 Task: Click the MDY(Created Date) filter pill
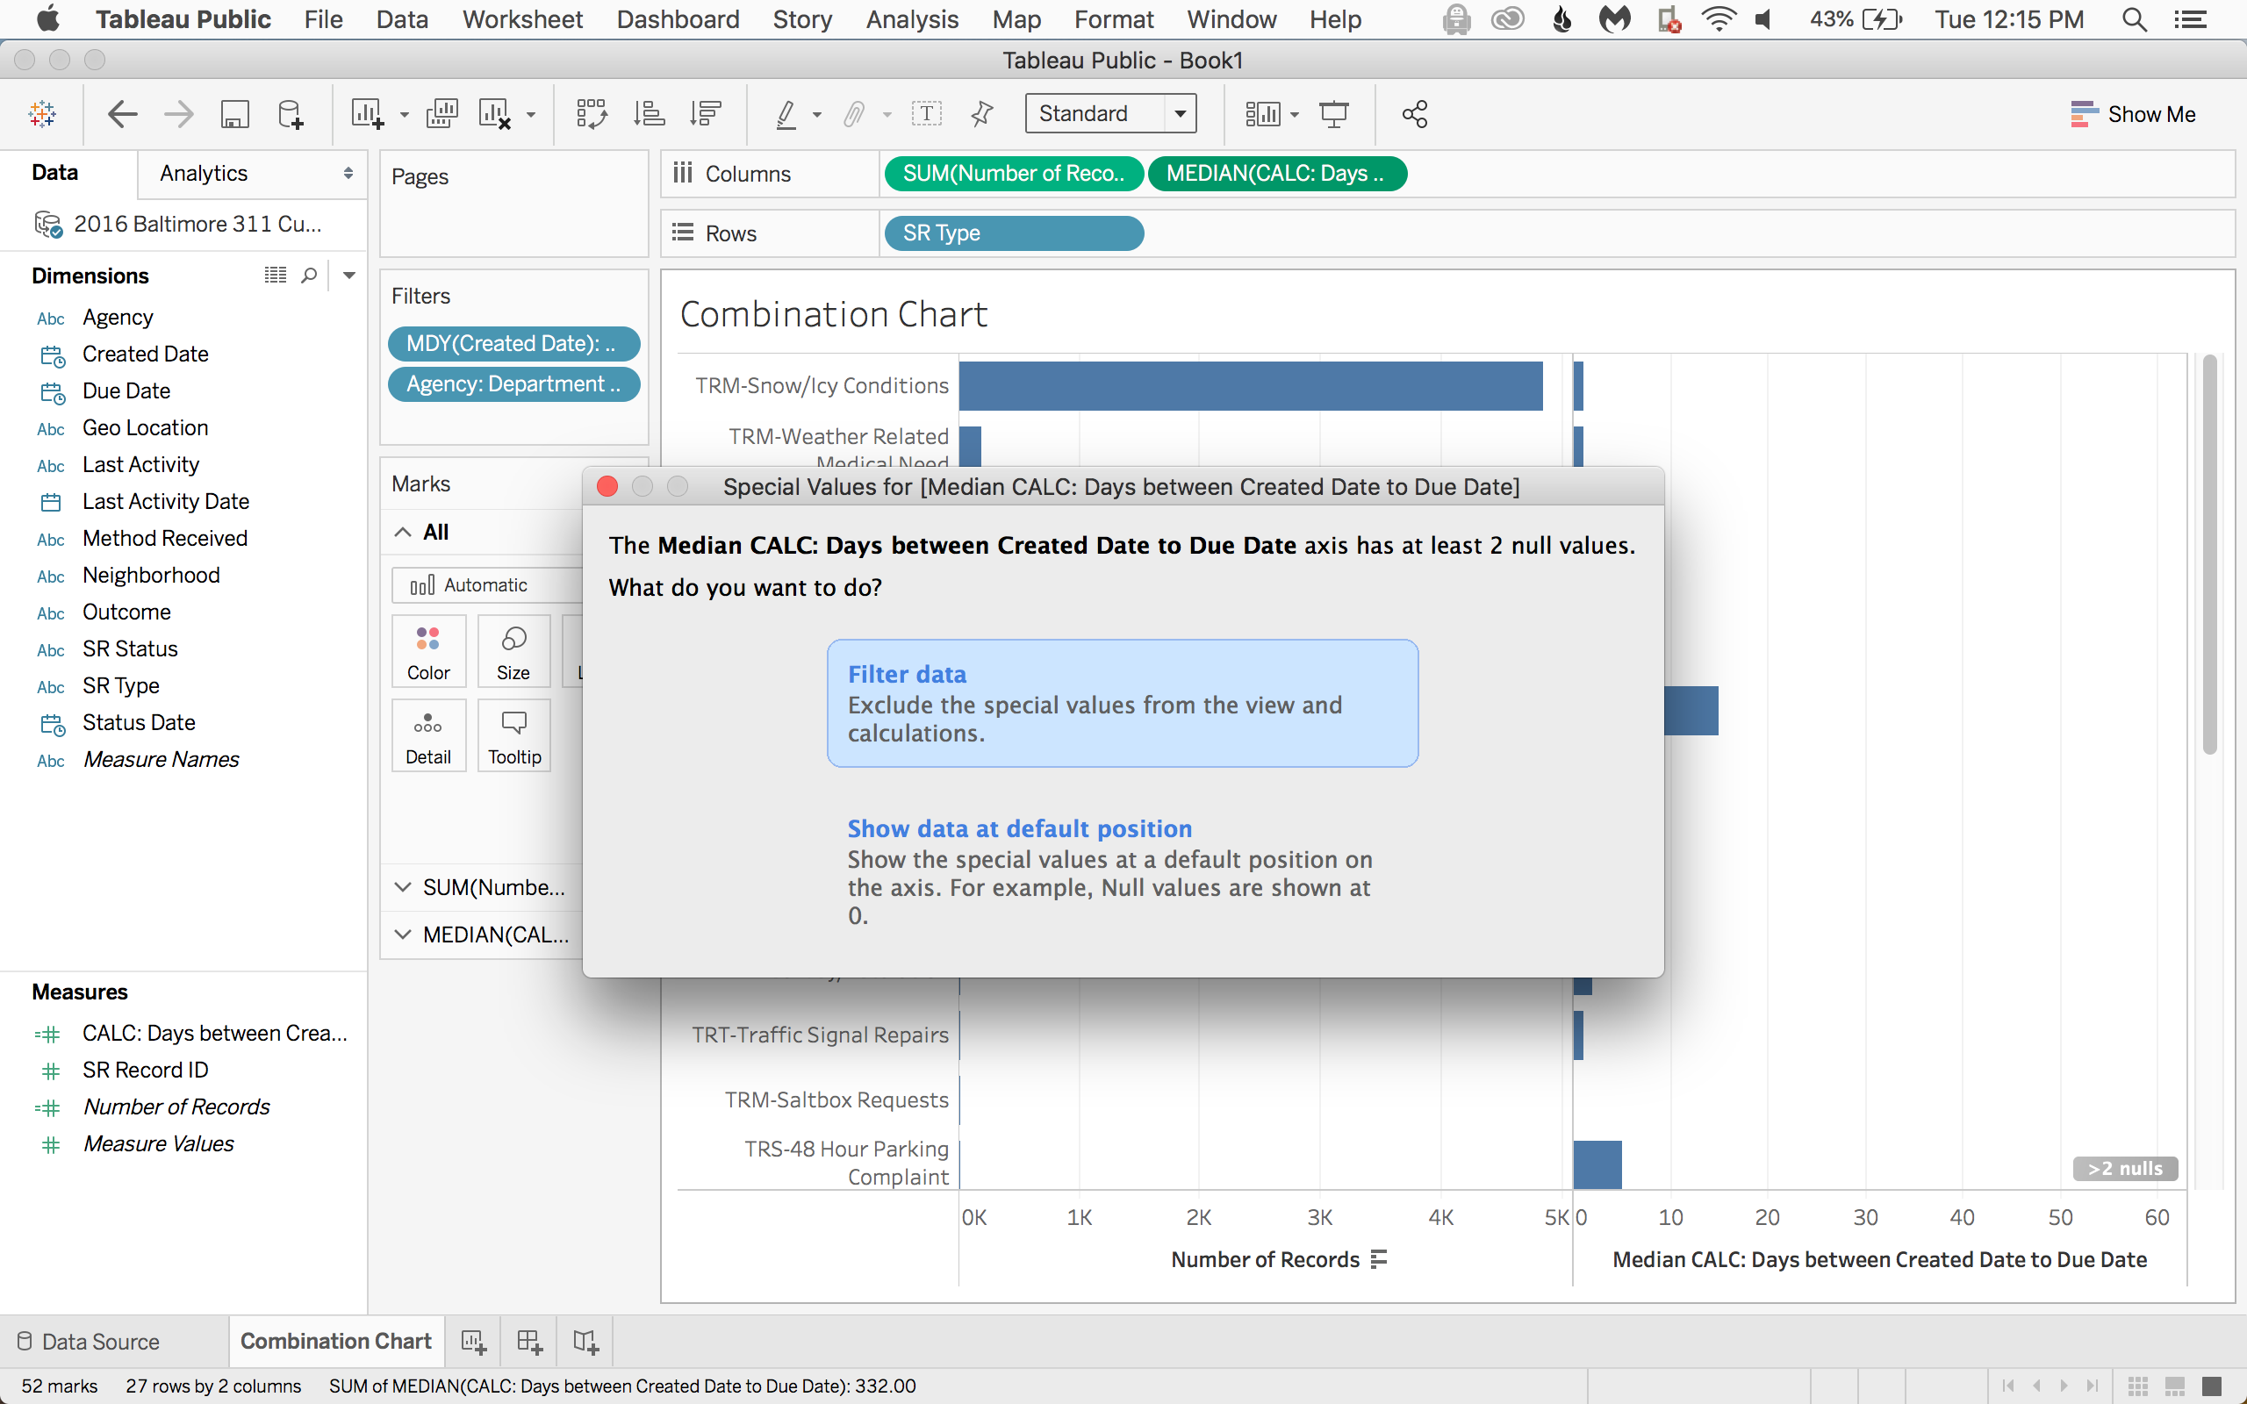pos(513,344)
